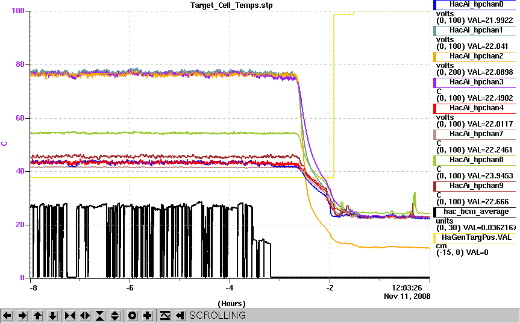Click the VAL=23.9453 reading for hpchan8
The width and height of the screenshot is (520, 323).
pos(490,176)
